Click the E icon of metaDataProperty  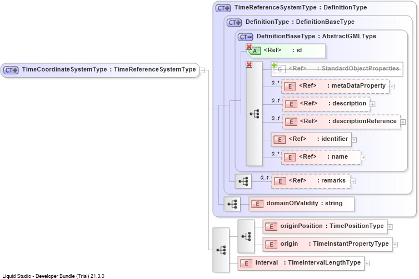(290, 87)
